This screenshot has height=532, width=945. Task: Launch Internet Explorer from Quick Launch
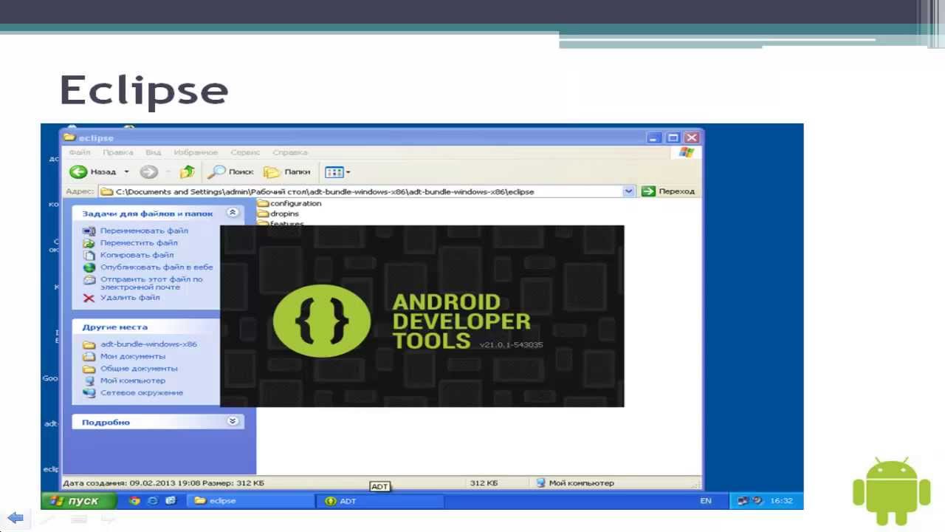(153, 500)
